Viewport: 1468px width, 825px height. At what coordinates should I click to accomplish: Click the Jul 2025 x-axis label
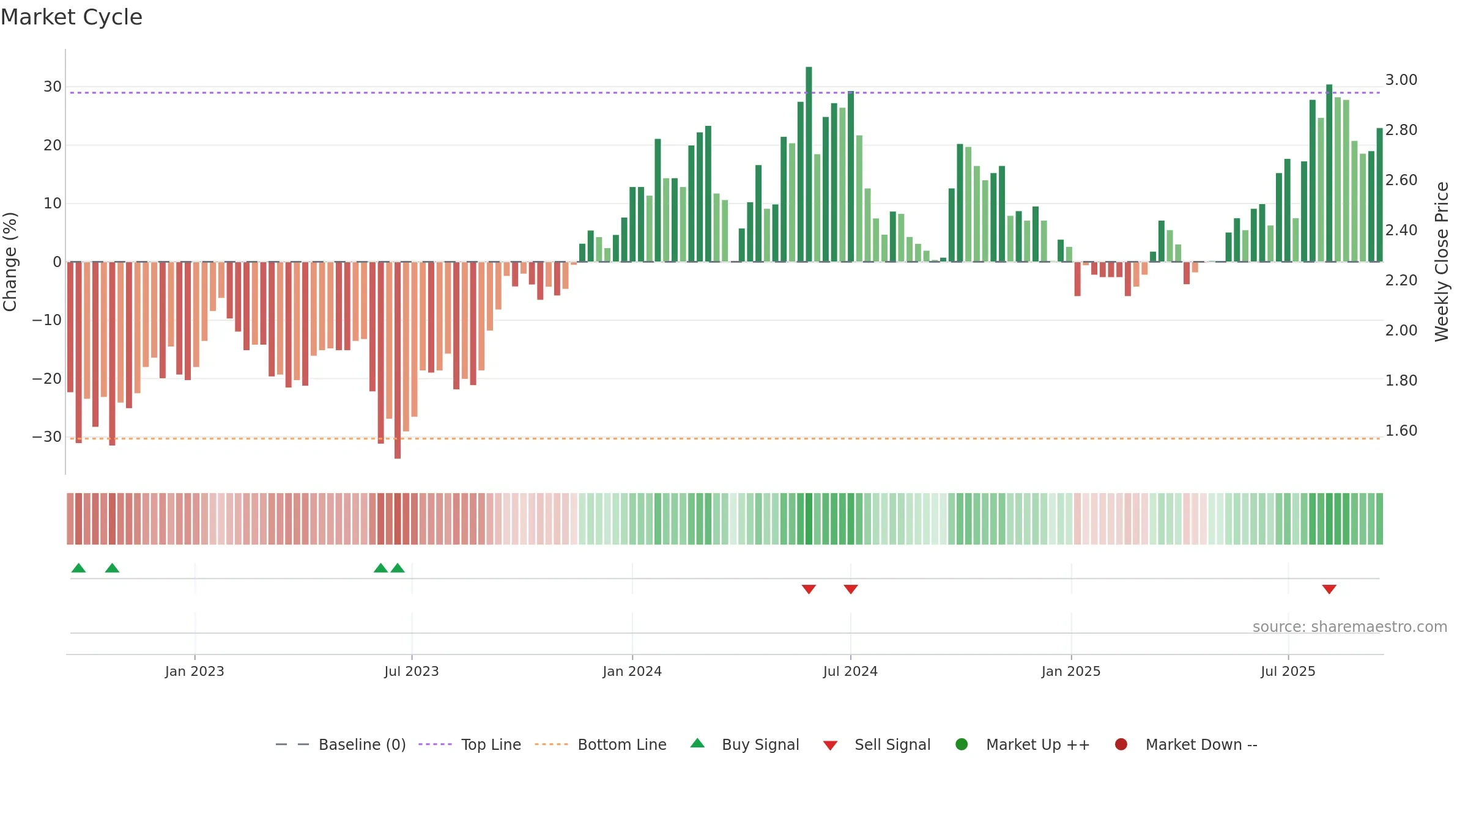pyautogui.click(x=1288, y=671)
